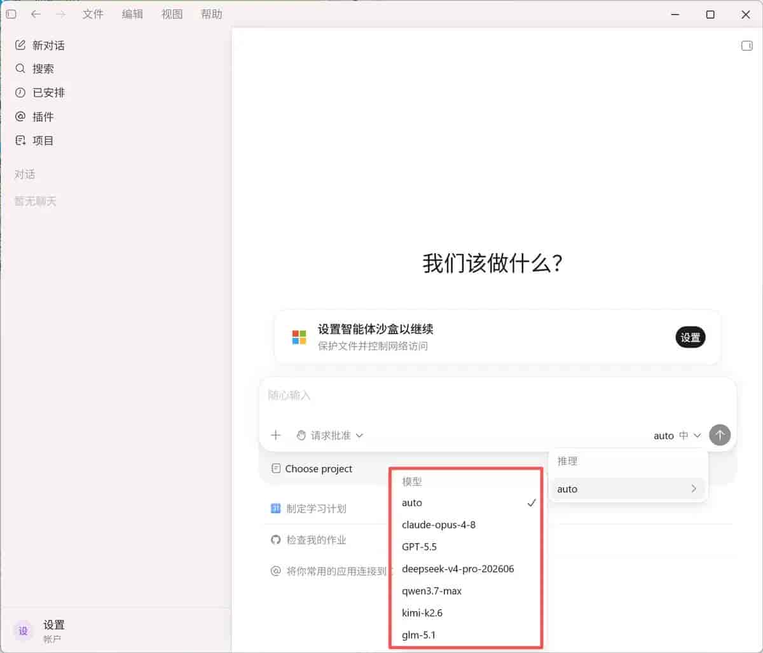Open 搜索 in the sidebar

pos(35,69)
